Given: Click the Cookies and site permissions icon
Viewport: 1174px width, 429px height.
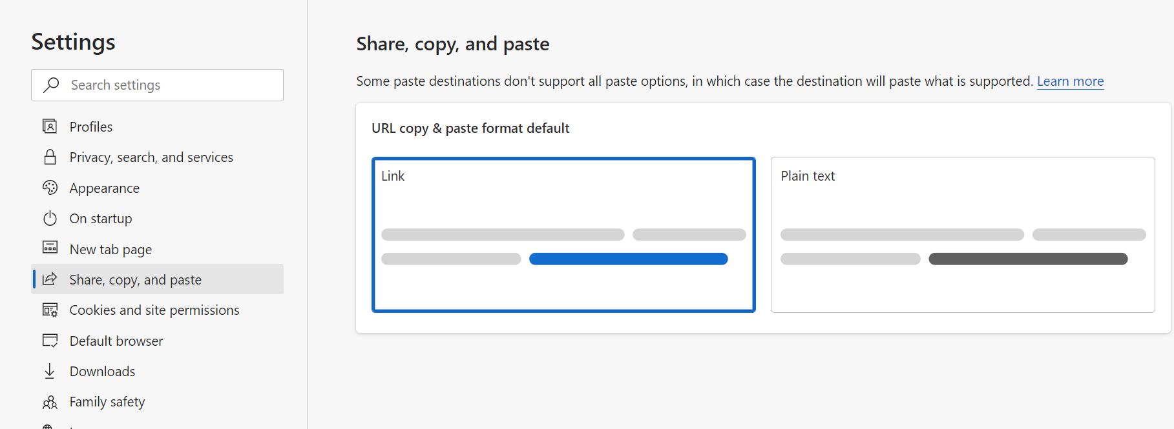Looking at the screenshot, I should click(50, 310).
